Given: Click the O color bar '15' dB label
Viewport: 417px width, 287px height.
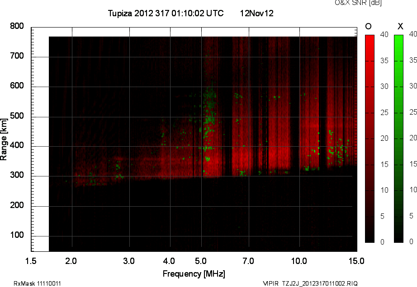Looking at the screenshot, I should click(x=384, y=164).
